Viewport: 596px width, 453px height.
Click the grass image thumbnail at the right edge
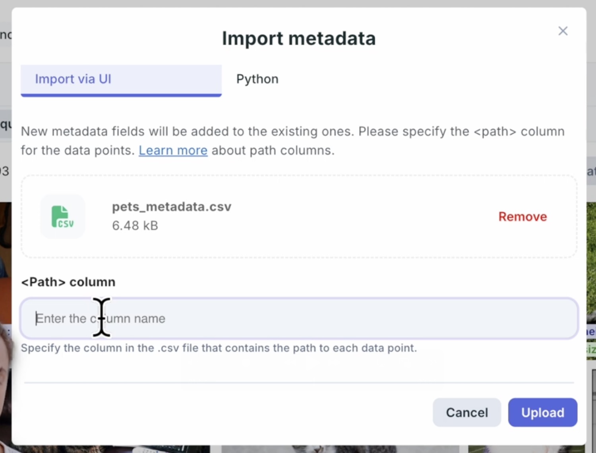[591, 258]
